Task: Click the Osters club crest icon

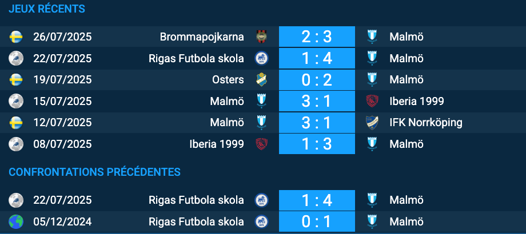Action: point(262,79)
